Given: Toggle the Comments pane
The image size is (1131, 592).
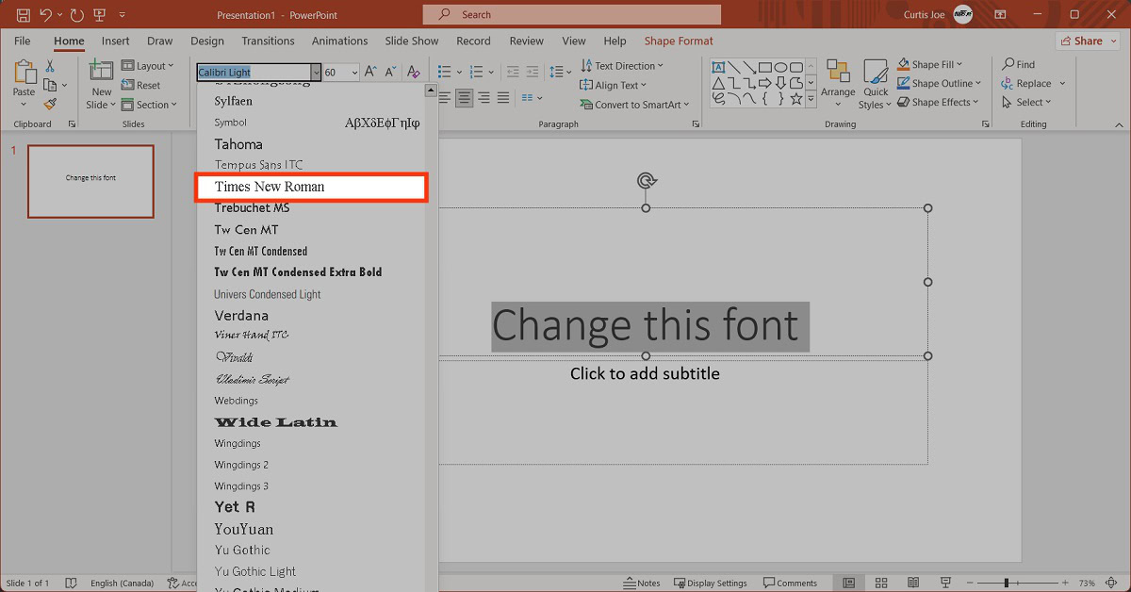Looking at the screenshot, I should [790, 584].
